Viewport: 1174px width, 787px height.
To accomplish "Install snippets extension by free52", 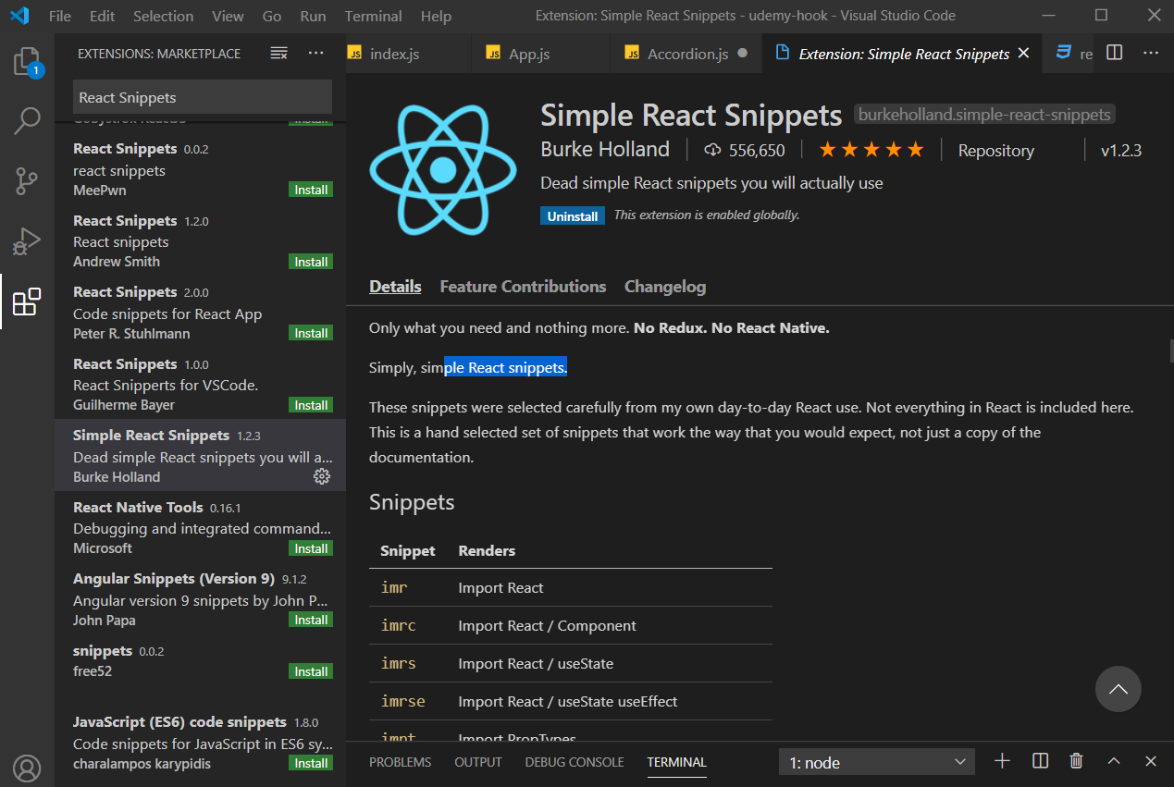I will (x=311, y=671).
